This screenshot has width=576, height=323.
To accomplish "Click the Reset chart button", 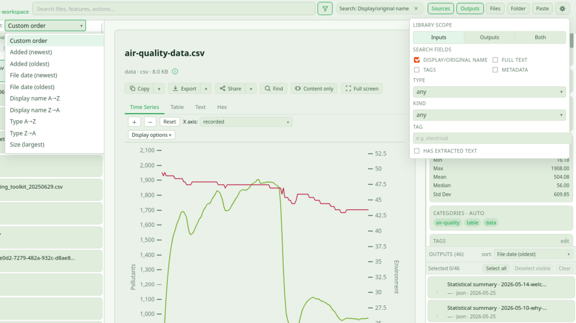I will [170, 122].
